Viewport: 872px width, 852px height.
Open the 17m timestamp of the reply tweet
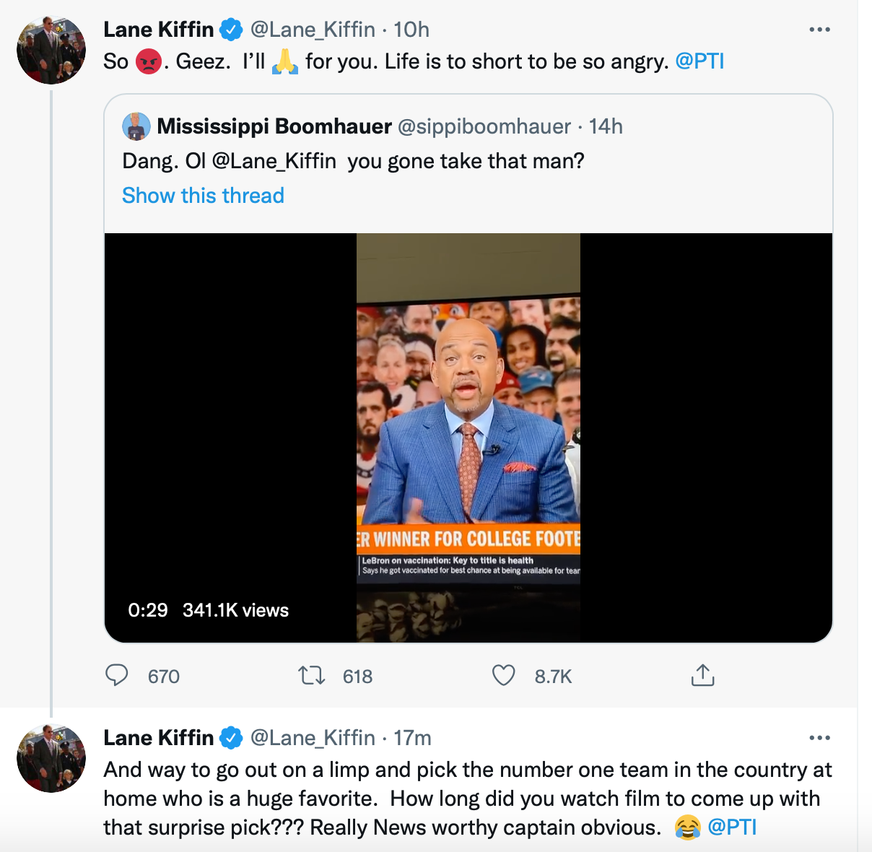[x=412, y=738]
